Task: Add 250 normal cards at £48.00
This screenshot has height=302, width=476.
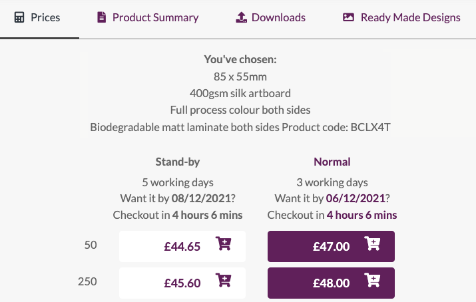Action: point(331,283)
